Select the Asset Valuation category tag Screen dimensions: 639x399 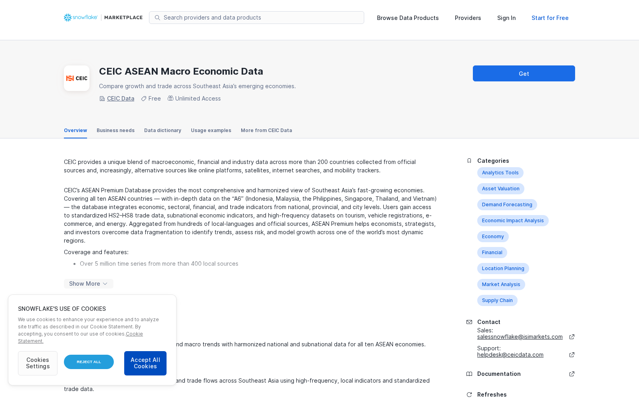pyautogui.click(x=501, y=189)
